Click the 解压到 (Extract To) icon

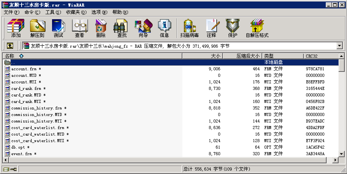[x=37, y=28]
